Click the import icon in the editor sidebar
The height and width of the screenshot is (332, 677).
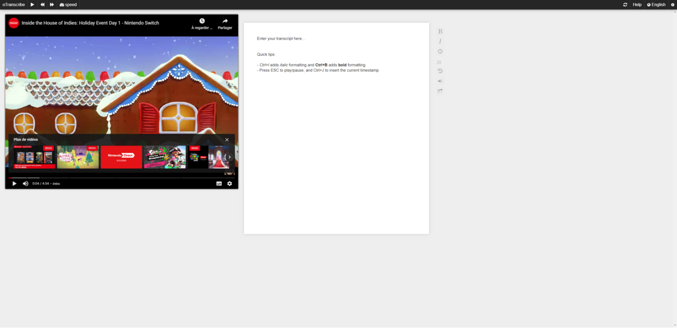click(x=440, y=81)
